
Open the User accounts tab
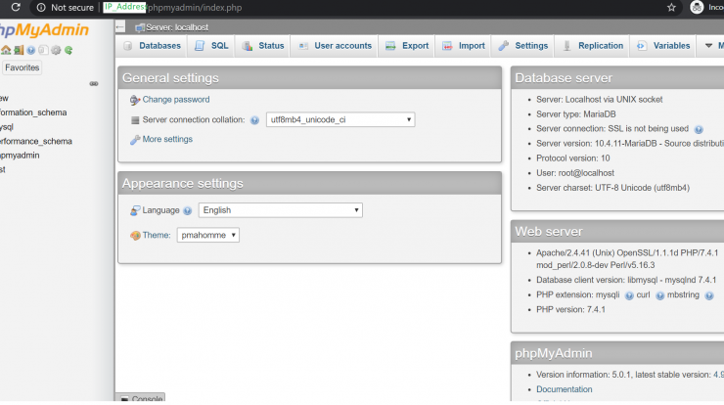pyautogui.click(x=335, y=46)
